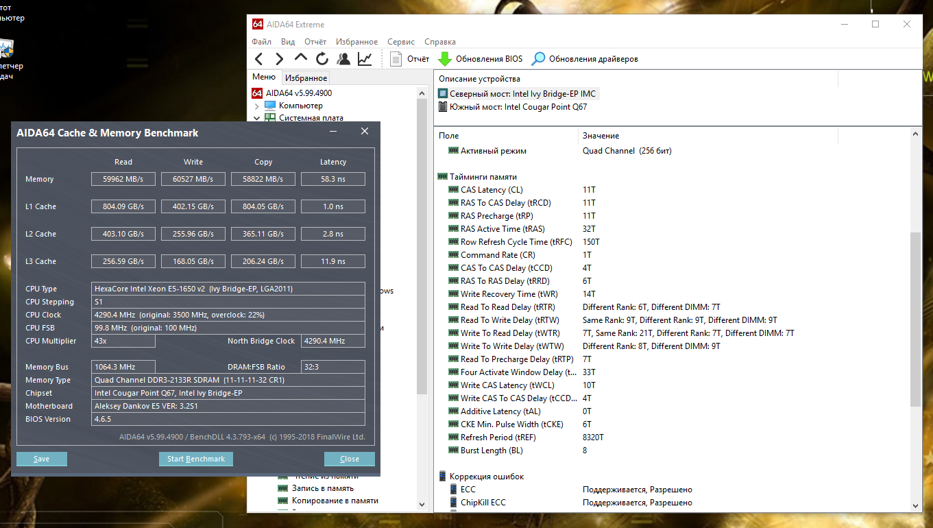This screenshot has height=528, width=933.
Task: Switch to the Избранное panel tab
Action: click(x=306, y=78)
